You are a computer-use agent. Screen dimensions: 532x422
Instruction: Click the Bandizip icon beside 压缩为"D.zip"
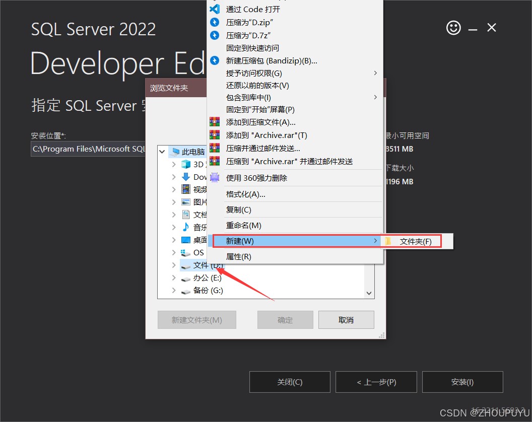pos(215,22)
